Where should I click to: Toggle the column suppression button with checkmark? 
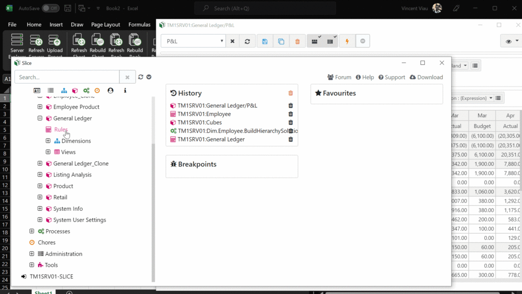point(331,41)
